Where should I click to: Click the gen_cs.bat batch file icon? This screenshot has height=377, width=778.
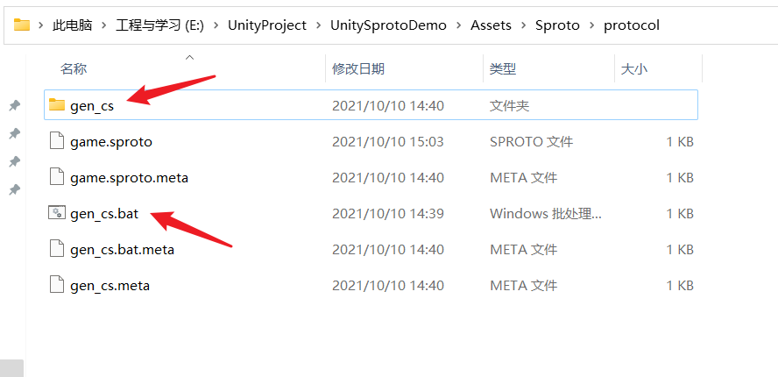click(x=57, y=213)
